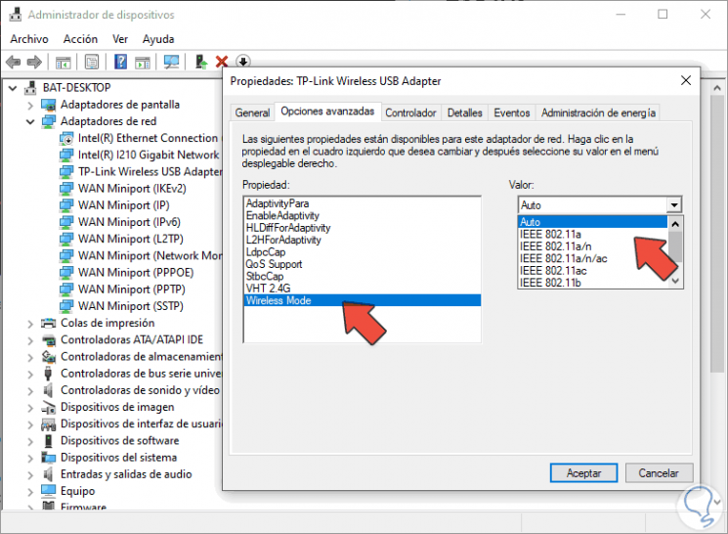The width and height of the screenshot is (728, 534).
Task: Click the Controladoras de almacenamiento icon
Action: pos(48,356)
